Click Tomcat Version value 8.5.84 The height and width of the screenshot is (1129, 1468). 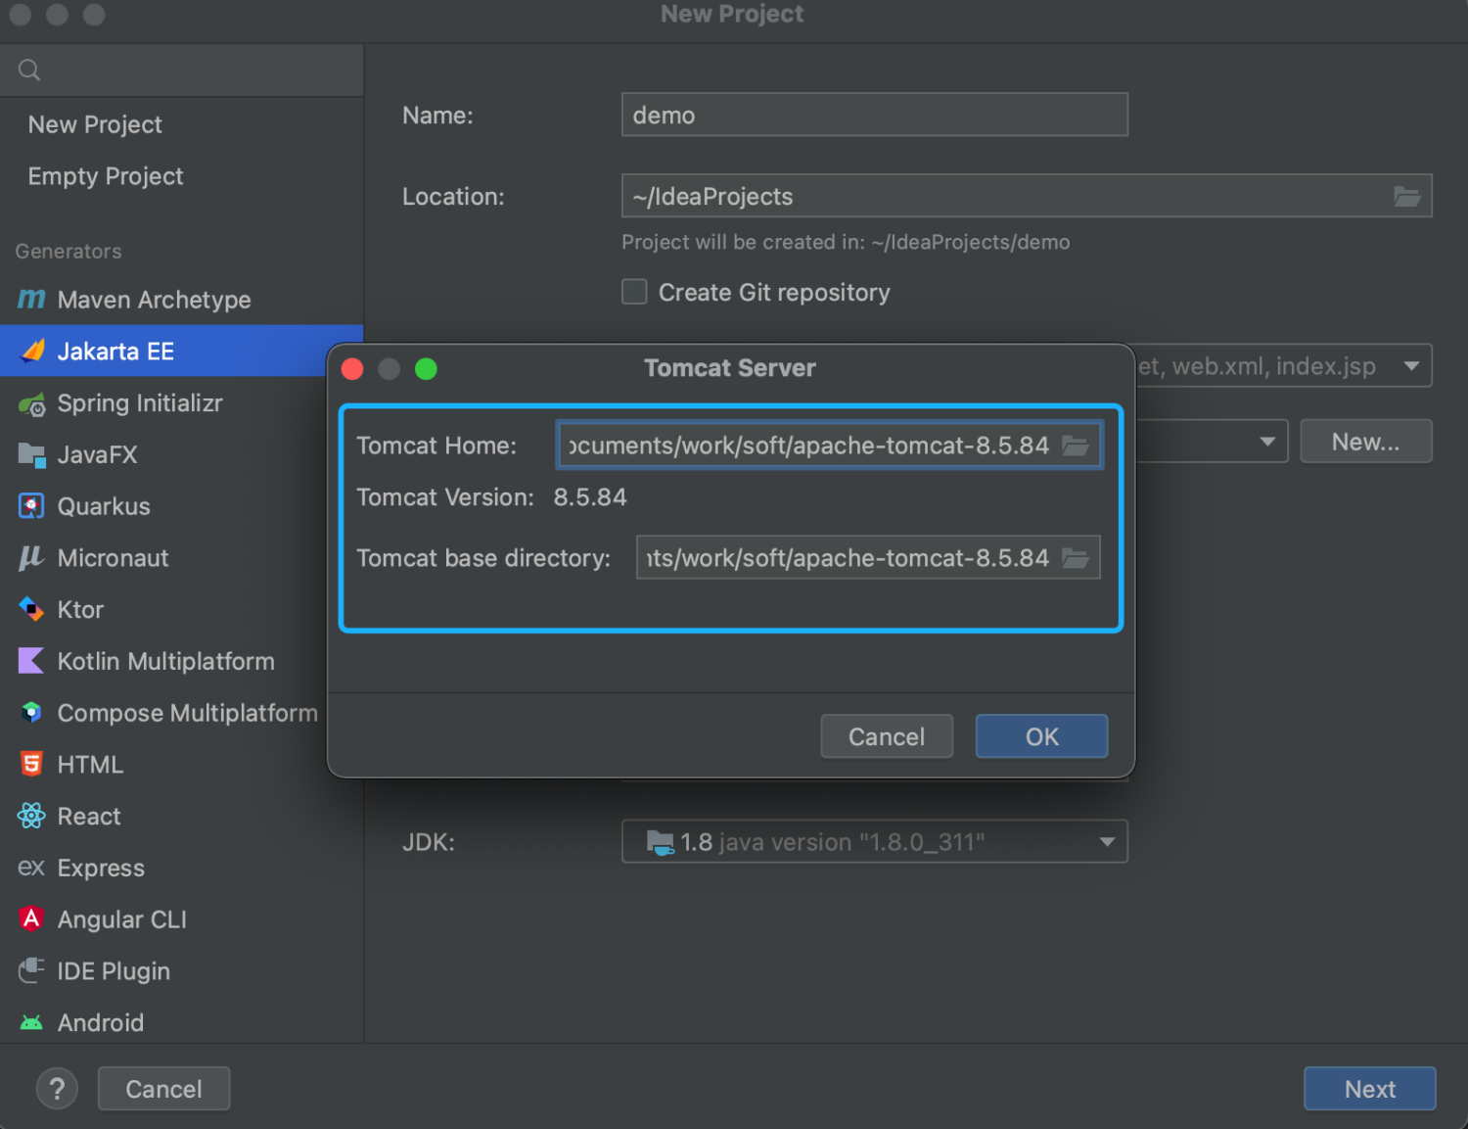[590, 497]
